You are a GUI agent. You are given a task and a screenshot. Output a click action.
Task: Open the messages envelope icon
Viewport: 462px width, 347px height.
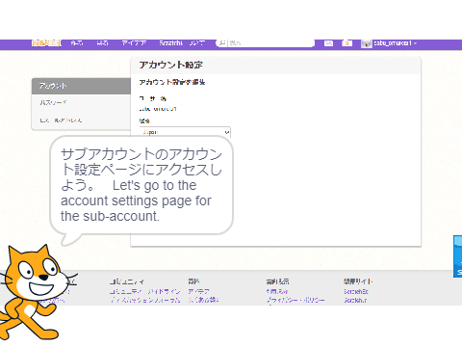[x=328, y=43]
